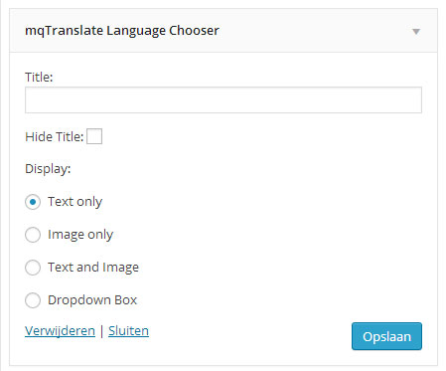Collapse the mqTranslate Language Chooser widget arrow
Viewport: 446px width, 371px height.
(416, 32)
